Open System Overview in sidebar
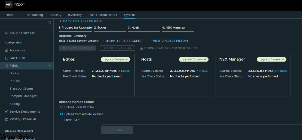The width and height of the screenshot is (302, 140). click(22, 33)
